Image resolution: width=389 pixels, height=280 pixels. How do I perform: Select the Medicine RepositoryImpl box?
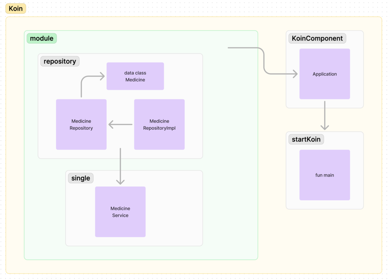point(159,124)
